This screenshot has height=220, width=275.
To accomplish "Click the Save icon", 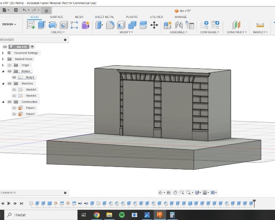I will click(x=16, y=10).
